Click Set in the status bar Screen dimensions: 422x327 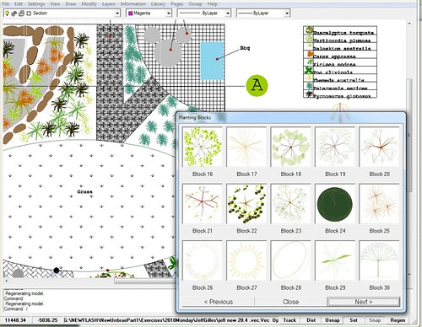pos(354,320)
